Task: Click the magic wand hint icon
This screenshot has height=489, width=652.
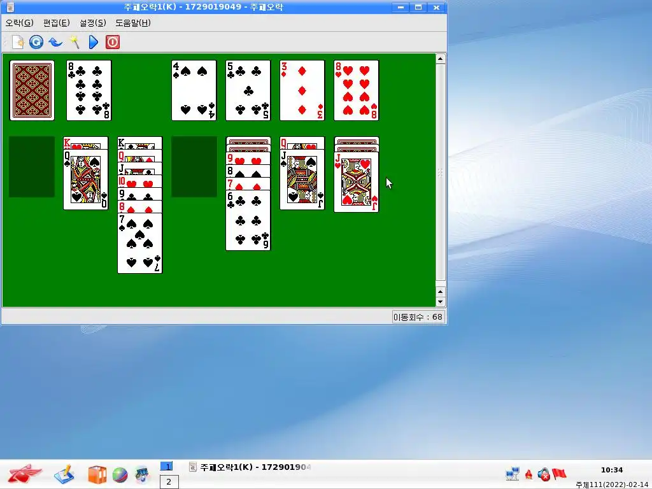Action: (74, 42)
